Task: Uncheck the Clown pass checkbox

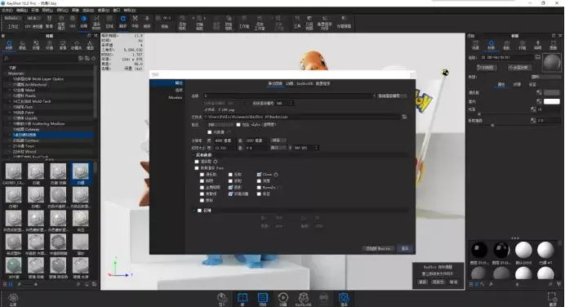Action: click(x=259, y=175)
